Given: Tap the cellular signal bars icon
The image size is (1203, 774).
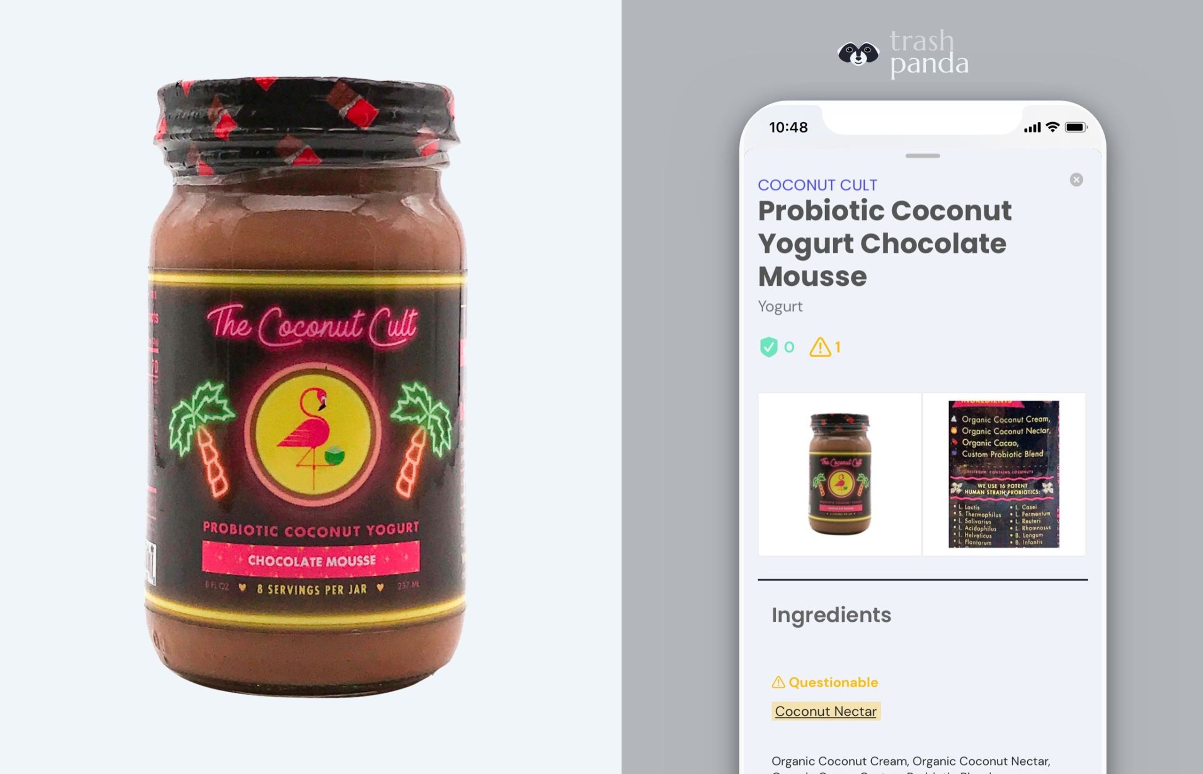Looking at the screenshot, I should point(1032,128).
